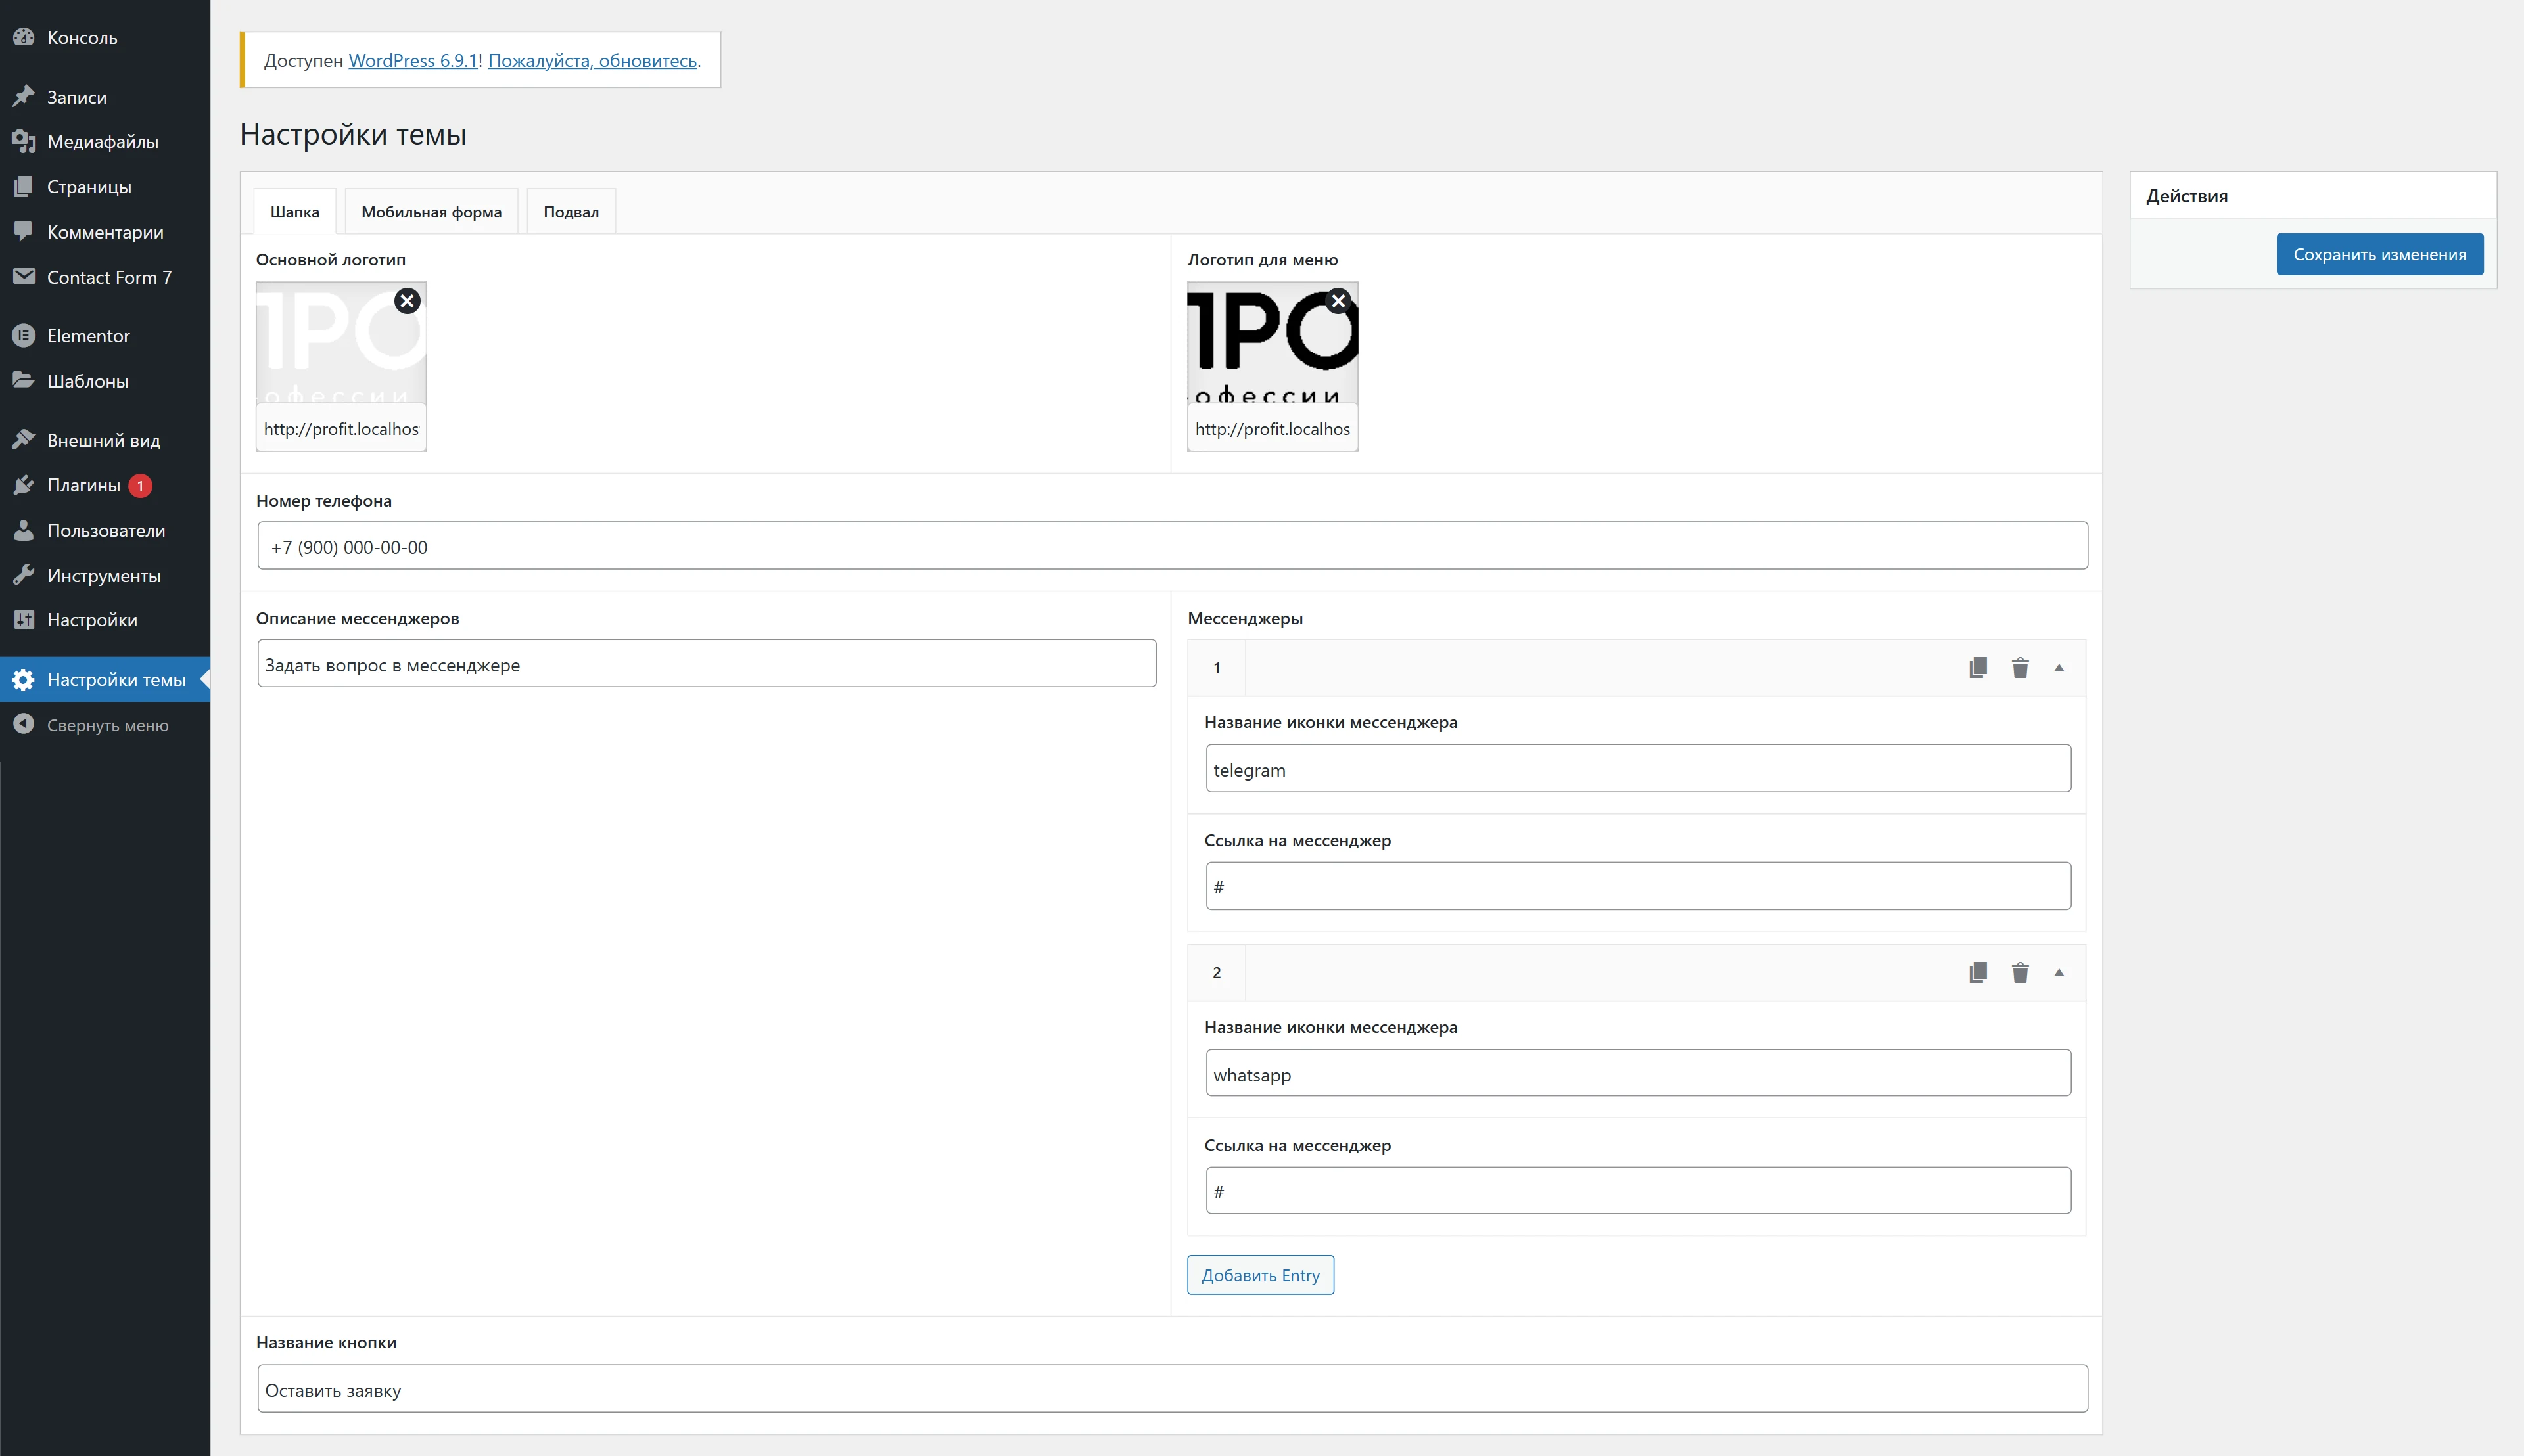Open Elementor in the sidebar

coord(88,336)
